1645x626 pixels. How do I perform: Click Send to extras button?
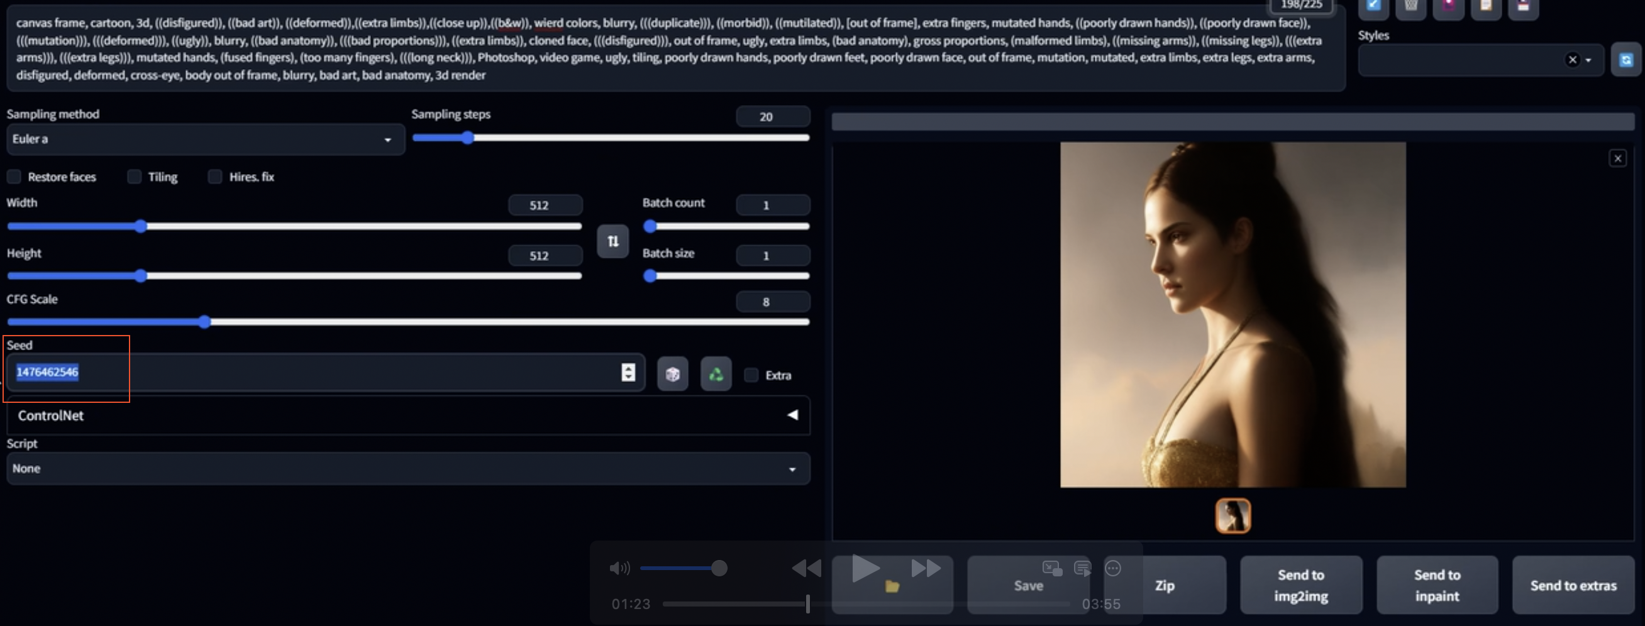click(1573, 585)
